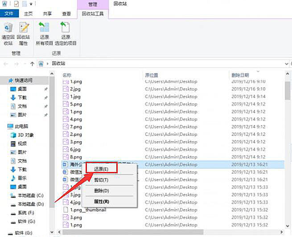The width and height of the screenshot is (292, 237).
Task: Click the 此电脑 monitor icon
Action: [x=10, y=127]
